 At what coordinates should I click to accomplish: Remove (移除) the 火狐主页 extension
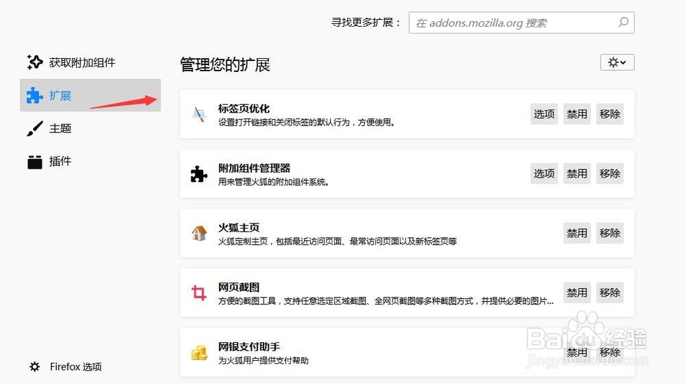click(x=609, y=233)
